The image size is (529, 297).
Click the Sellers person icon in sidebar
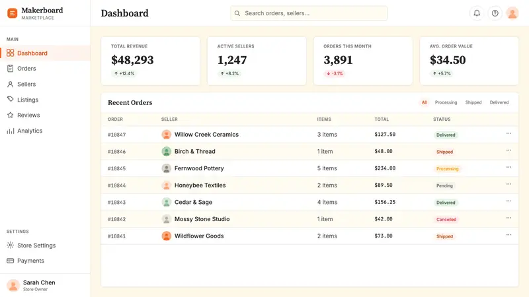click(x=10, y=84)
